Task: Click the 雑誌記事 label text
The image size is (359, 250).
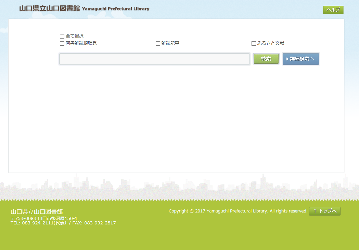Action: (x=170, y=43)
